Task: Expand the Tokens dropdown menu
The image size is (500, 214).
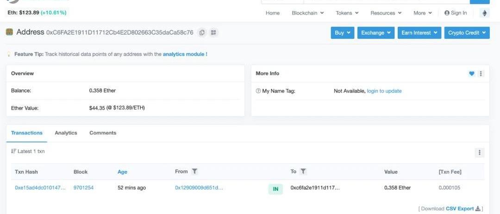Action: 347,13
